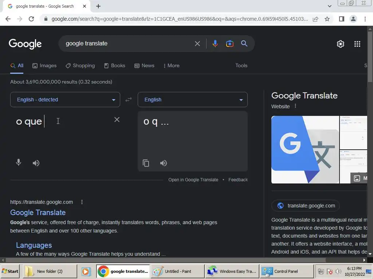The image size is (373, 279).
Task: Go to Google homepage logo
Action: click(x=25, y=44)
